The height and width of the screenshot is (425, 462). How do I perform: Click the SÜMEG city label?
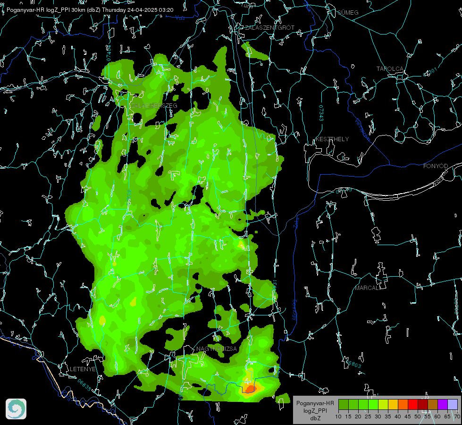click(348, 12)
